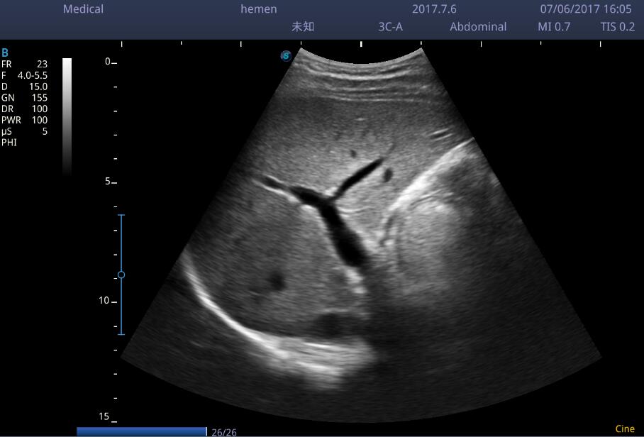Viewport: 644px width, 437px height.
Task: Click the 07/06/2017 16:05 timestamp
Action: 586,9
